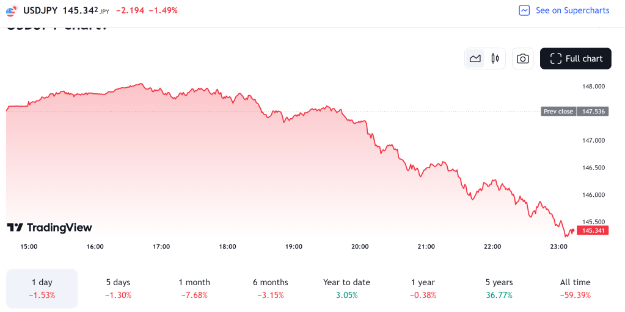Select the 1 month range
Screen dimensions: 625x312
click(194, 288)
